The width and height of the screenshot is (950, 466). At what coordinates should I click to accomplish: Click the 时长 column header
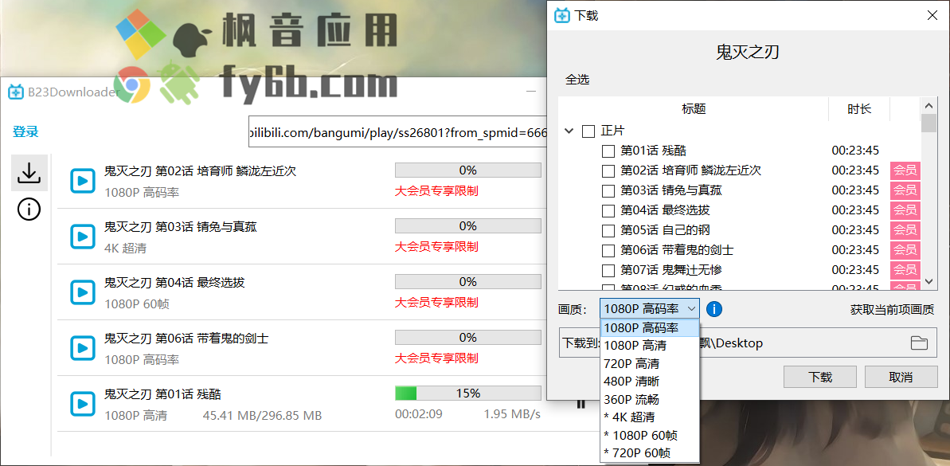pos(859,109)
